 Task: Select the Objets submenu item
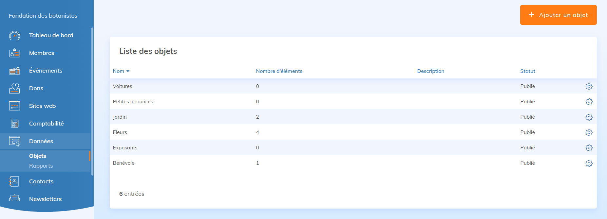(38, 156)
